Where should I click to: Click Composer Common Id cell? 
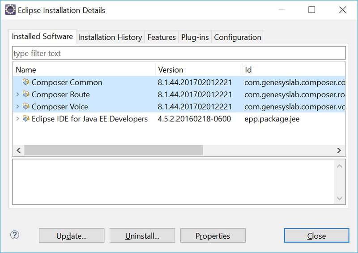click(294, 82)
